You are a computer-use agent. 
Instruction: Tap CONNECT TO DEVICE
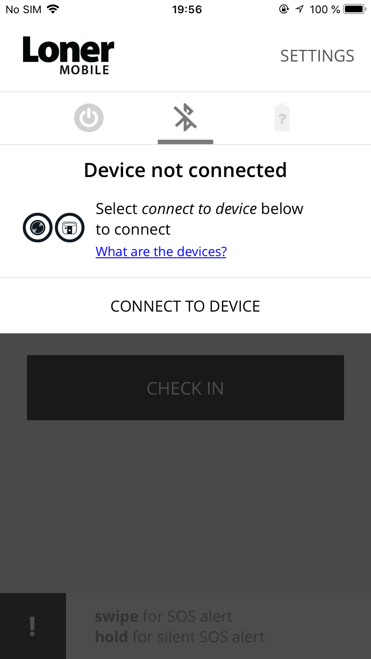coord(185,306)
